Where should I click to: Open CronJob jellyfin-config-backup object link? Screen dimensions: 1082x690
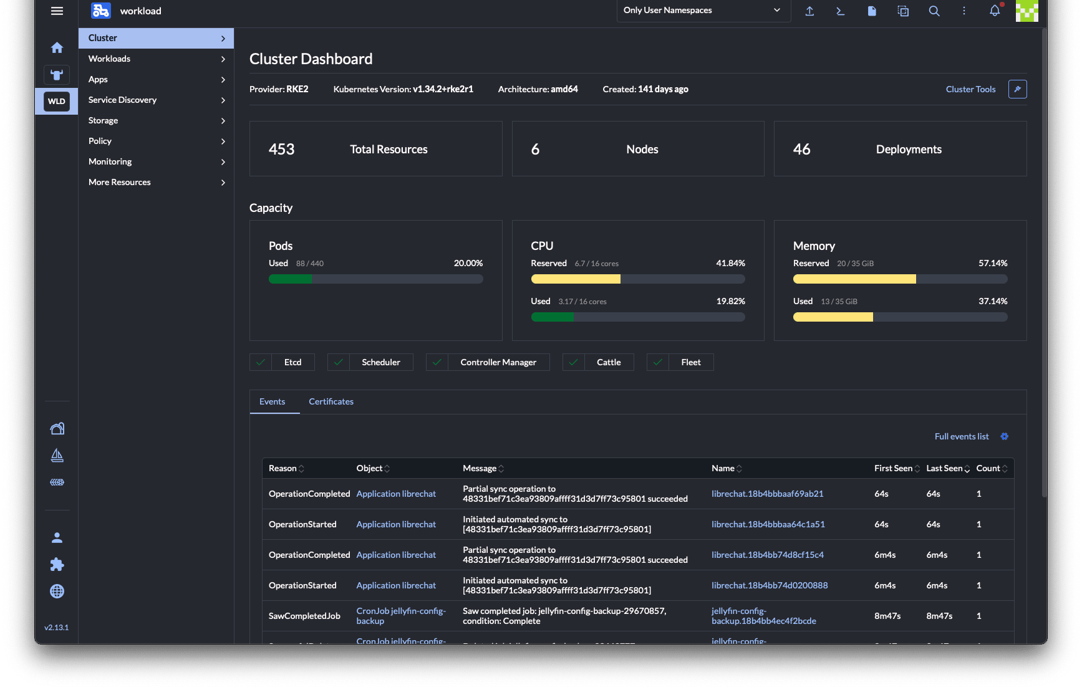coord(401,616)
